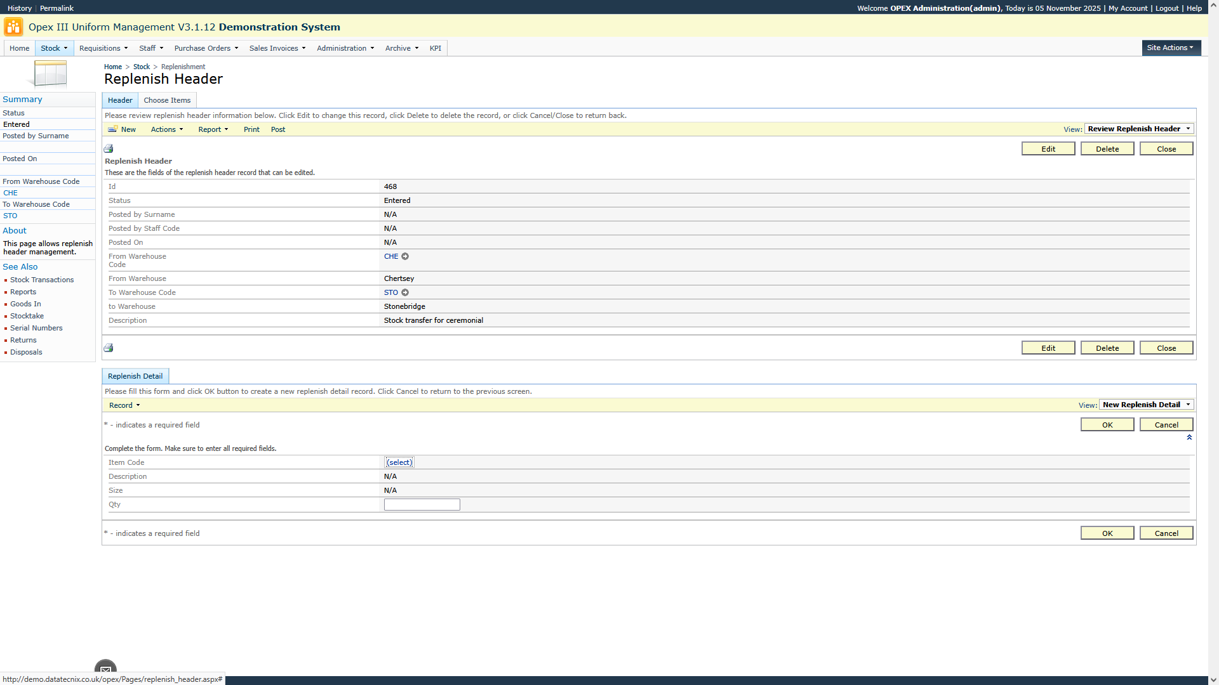The image size is (1219, 685).
Task: Click the Qty input field
Action: click(x=422, y=505)
